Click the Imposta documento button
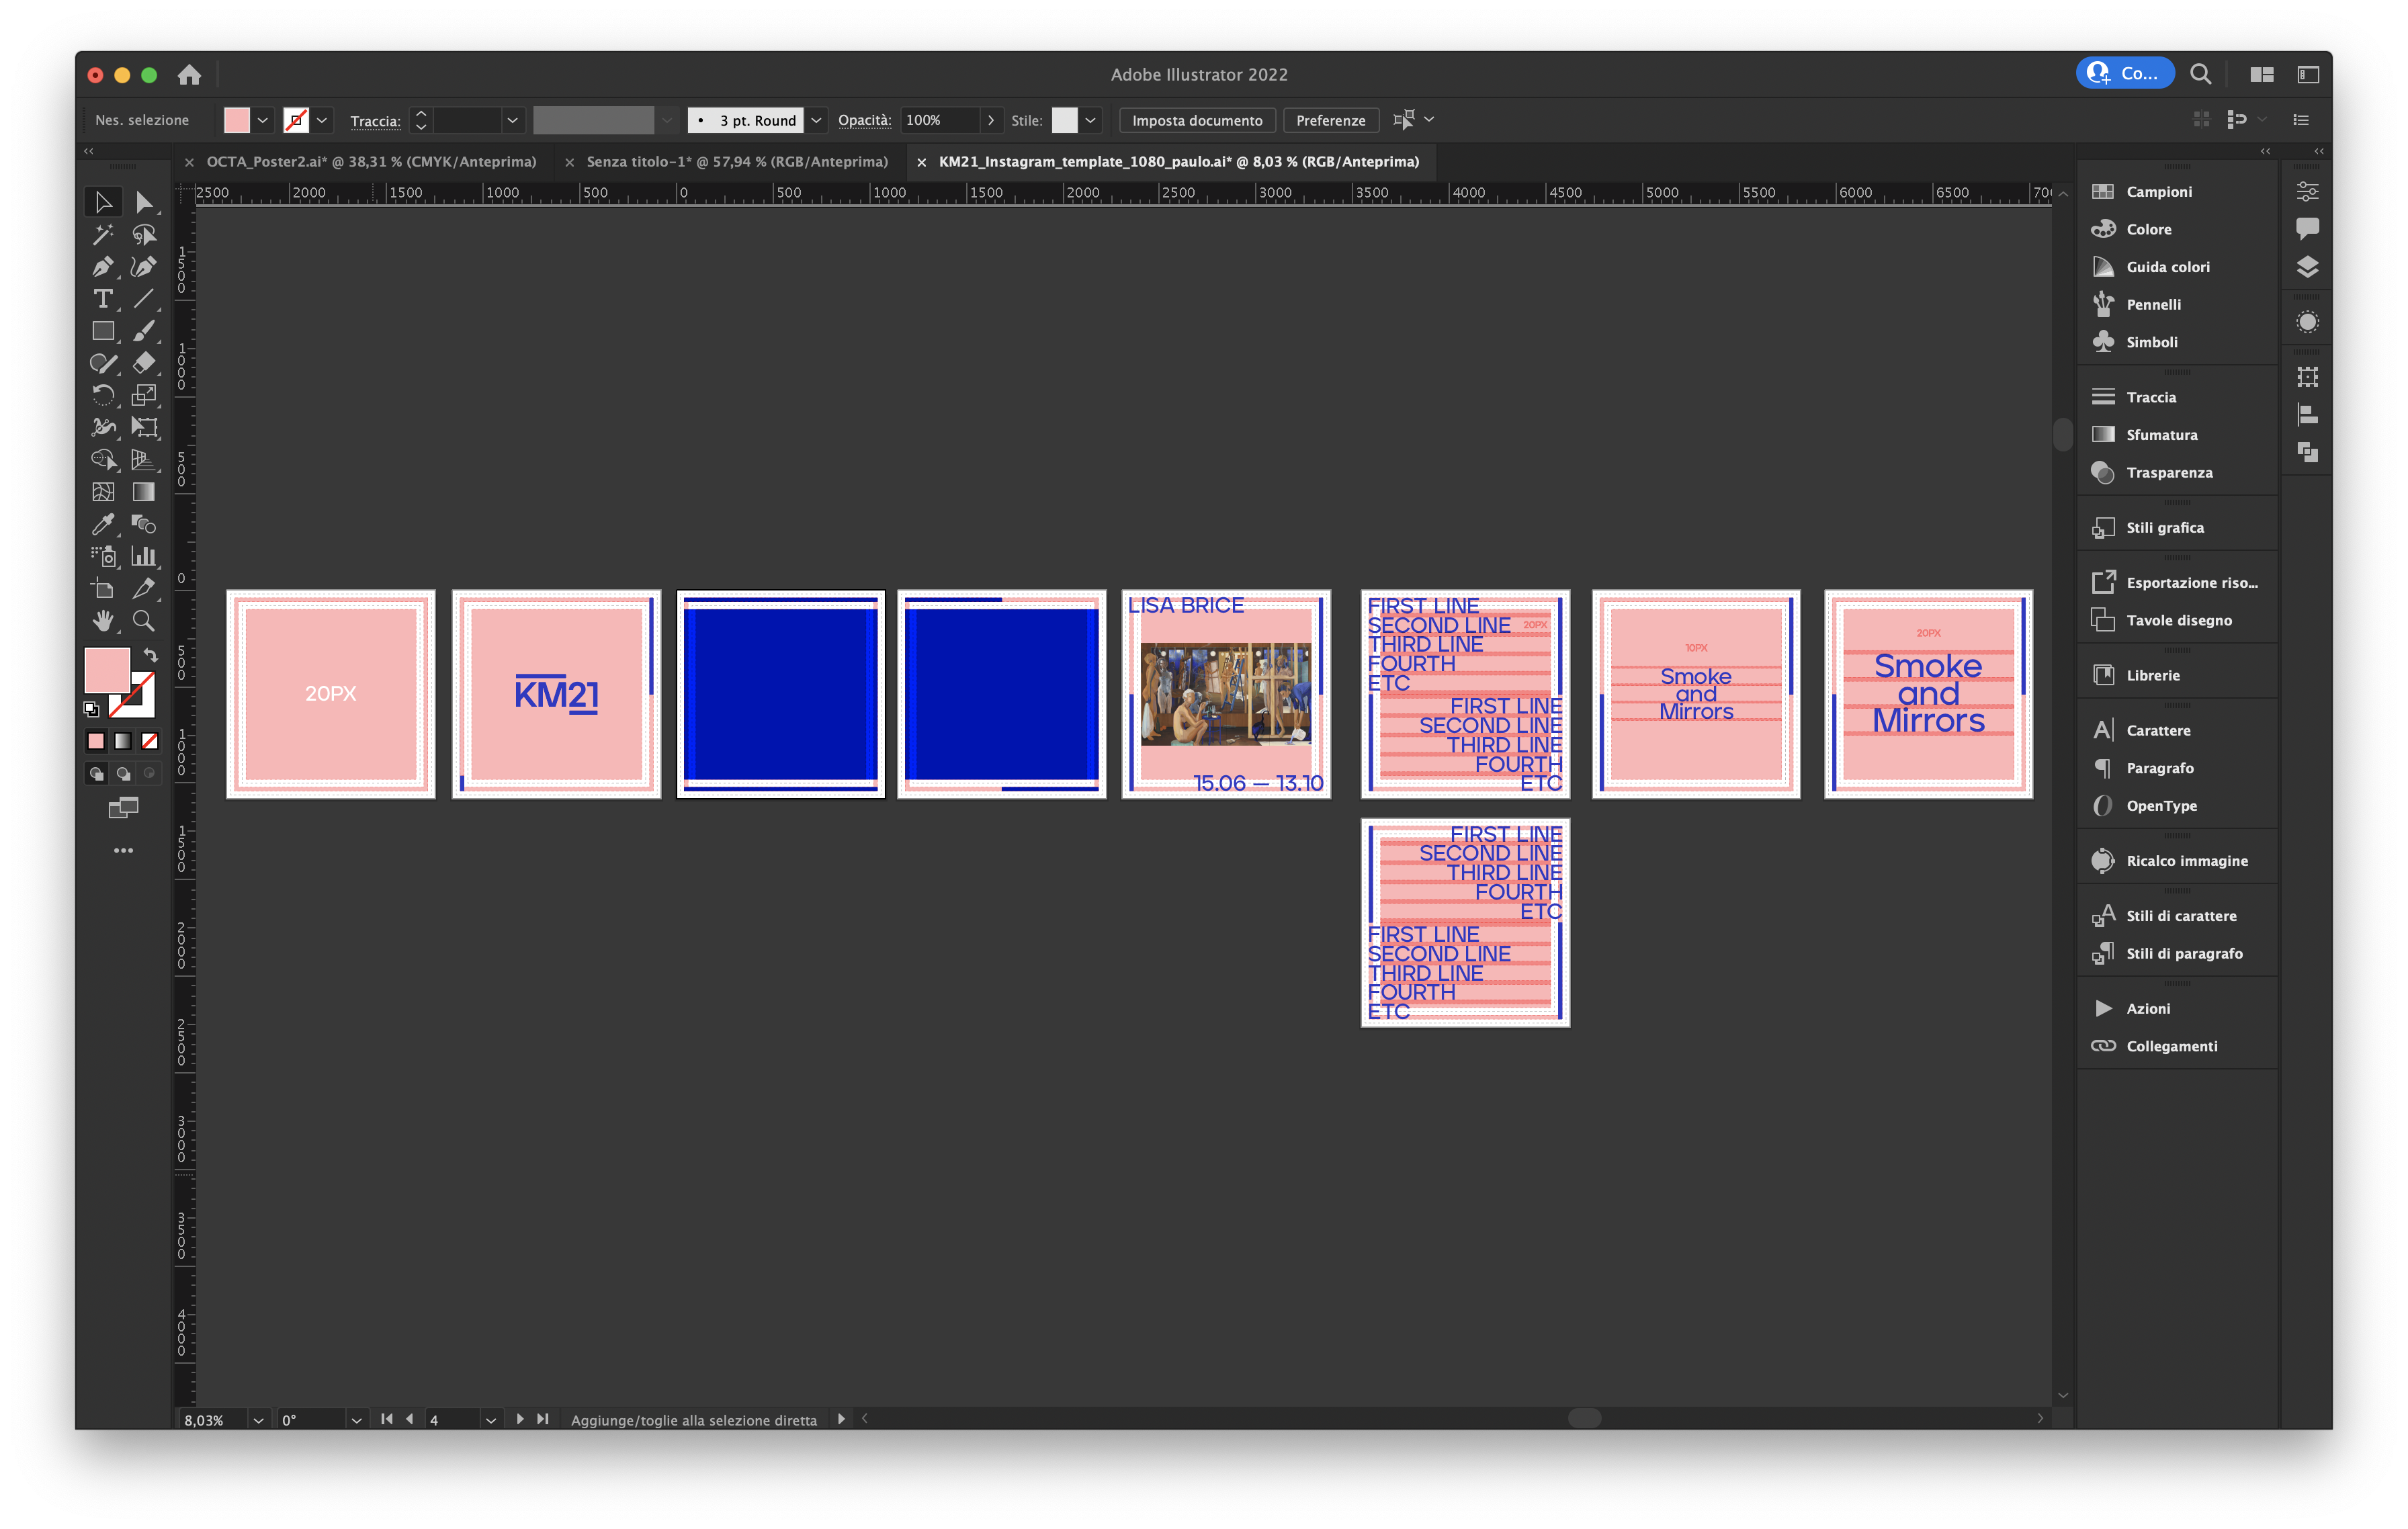The height and width of the screenshot is (1529, 2408). 1196,120
